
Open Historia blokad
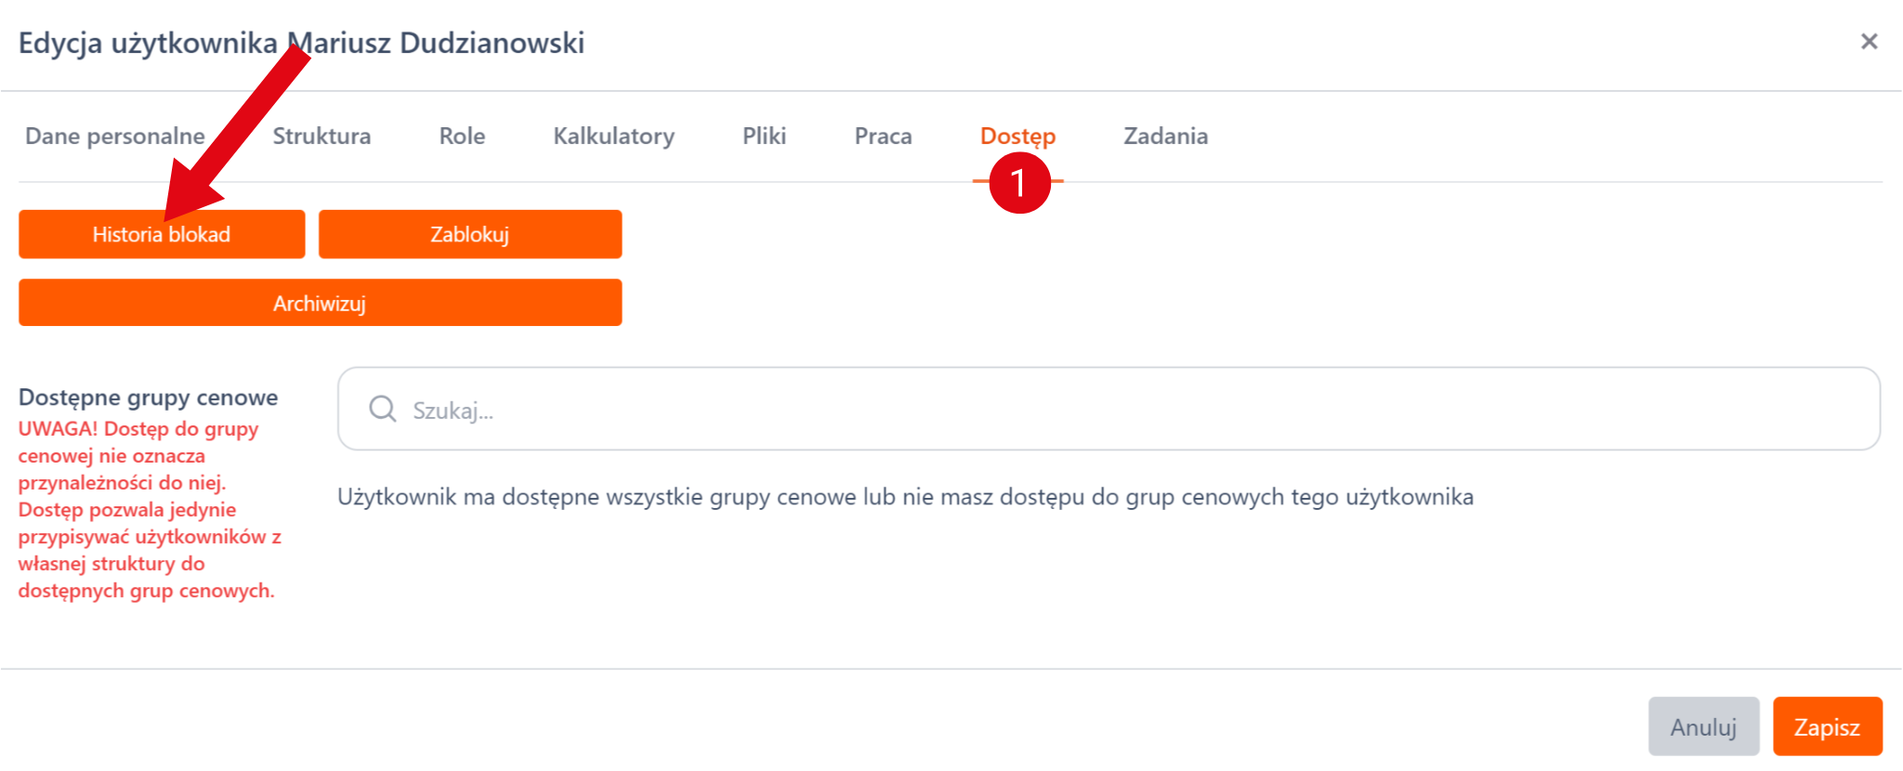tap(162, 235)
